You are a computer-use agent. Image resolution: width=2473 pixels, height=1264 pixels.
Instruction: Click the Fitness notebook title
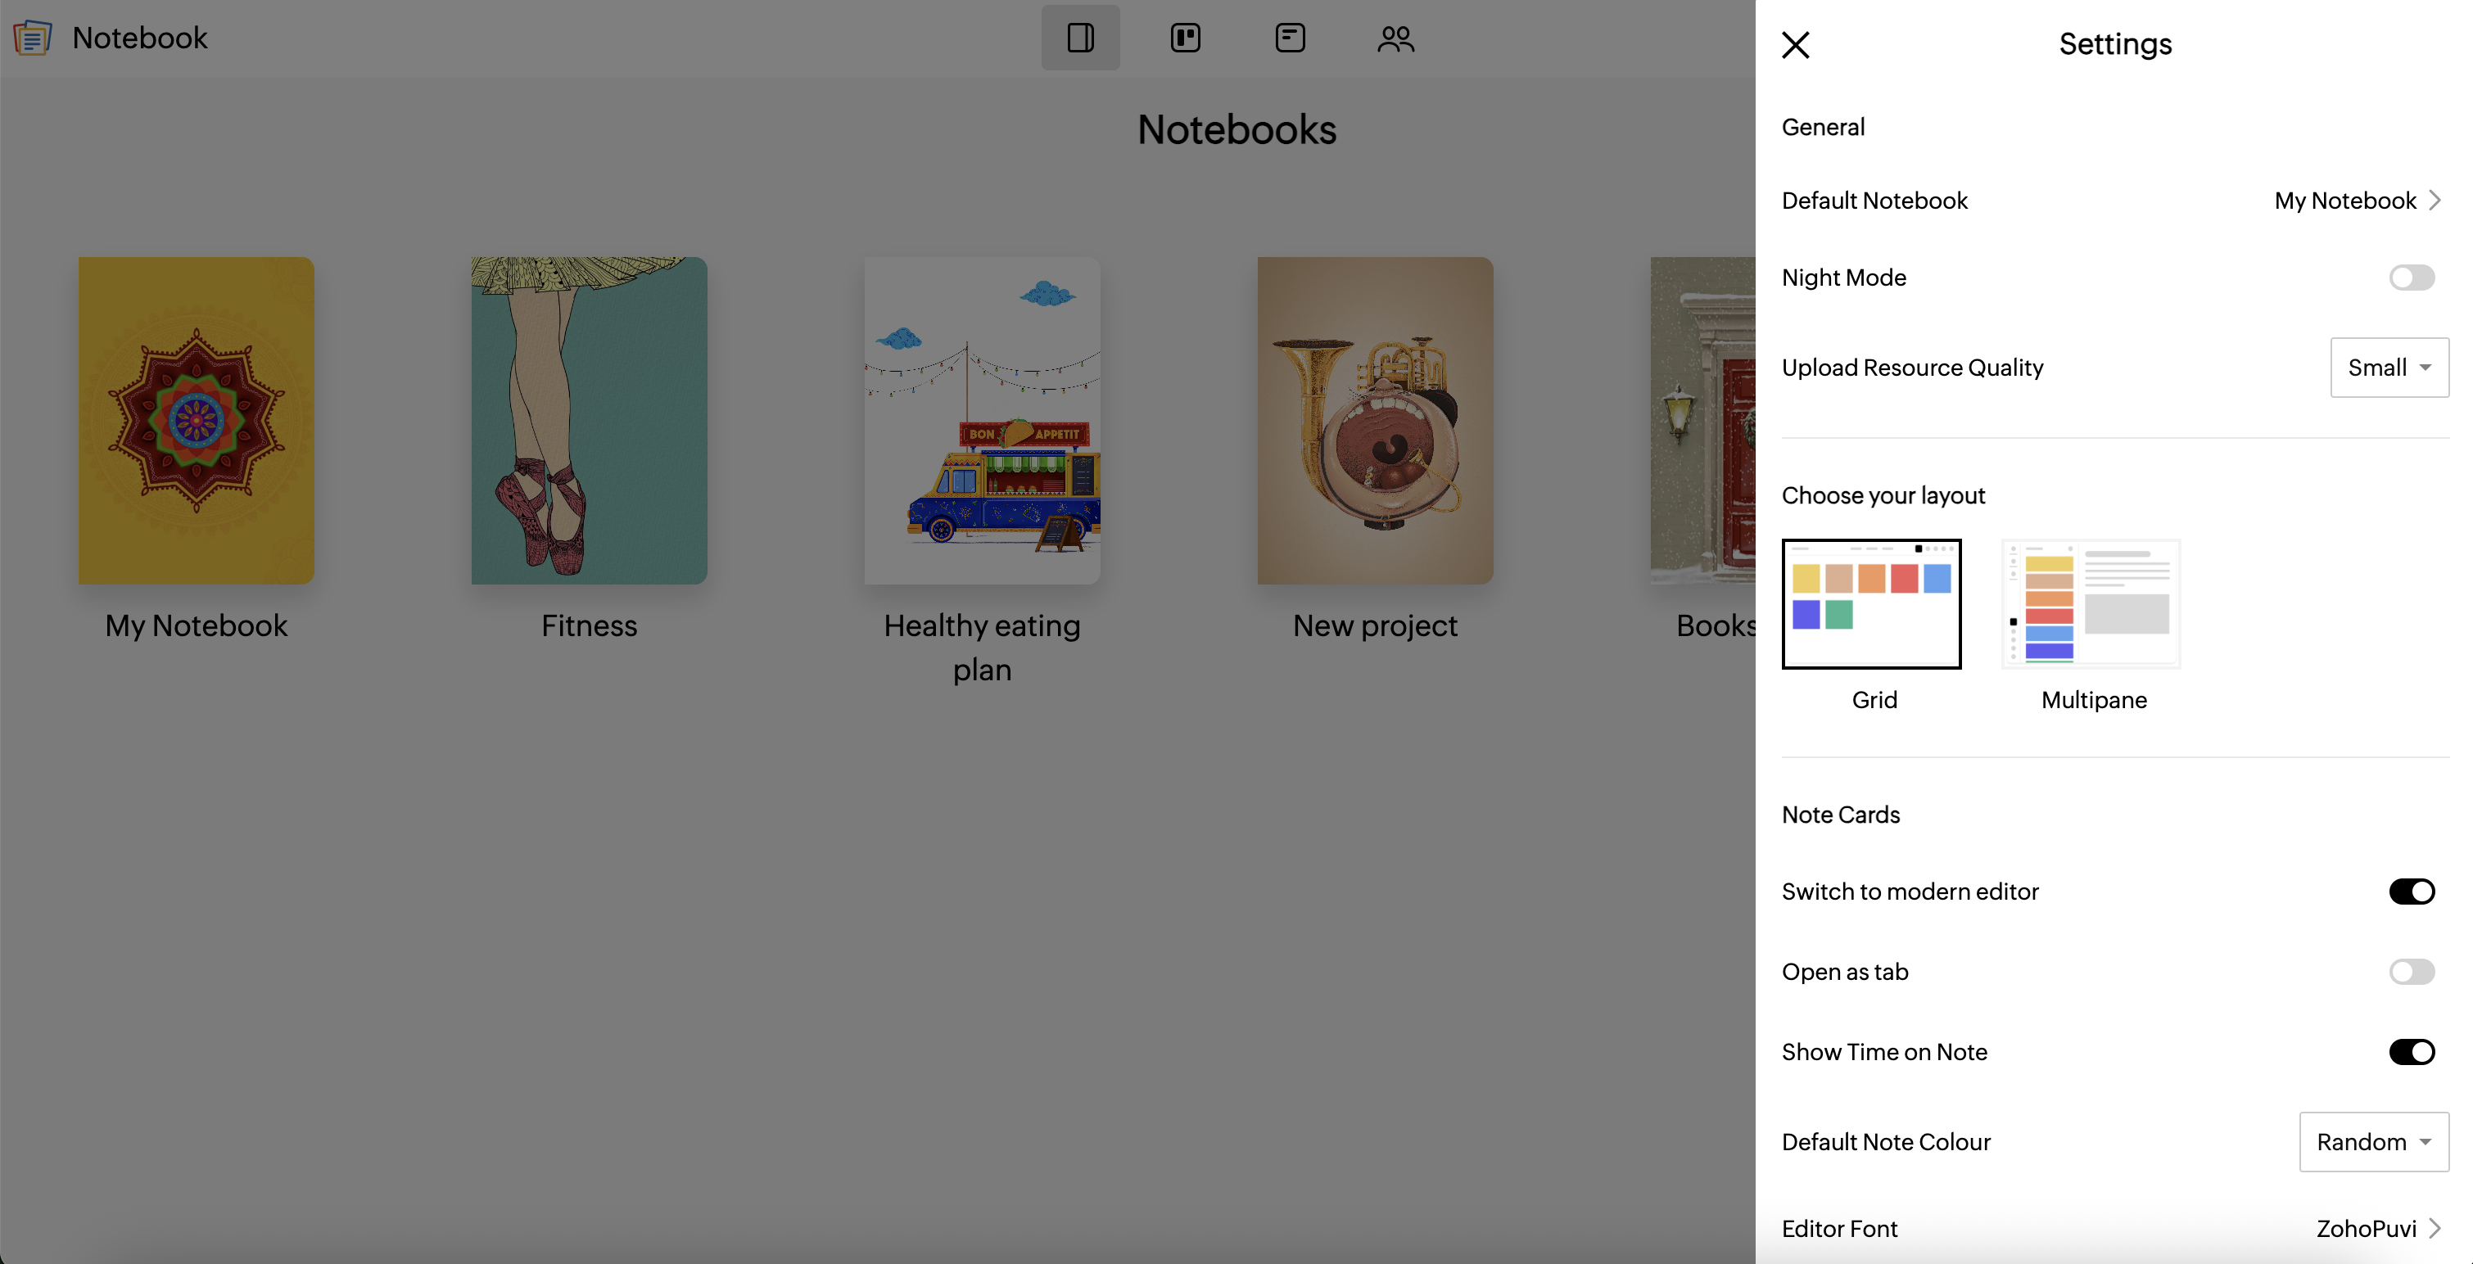tap(589, 625)
